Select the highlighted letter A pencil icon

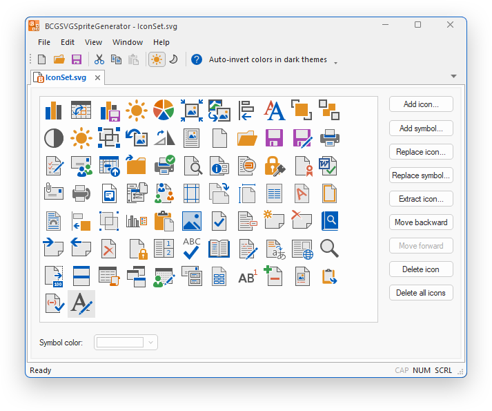(x=81, y=304)
